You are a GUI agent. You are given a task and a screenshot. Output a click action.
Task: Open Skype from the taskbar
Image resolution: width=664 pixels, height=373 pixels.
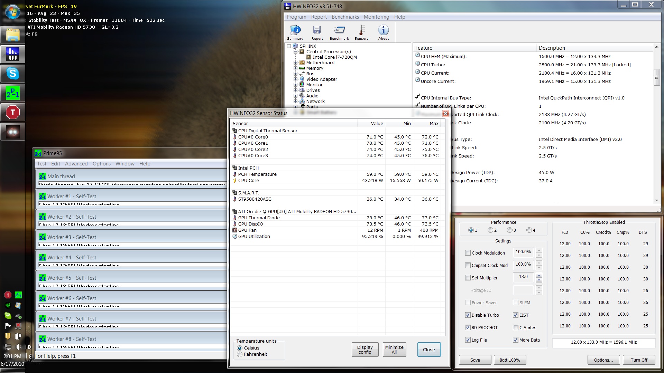pos(13,74)
